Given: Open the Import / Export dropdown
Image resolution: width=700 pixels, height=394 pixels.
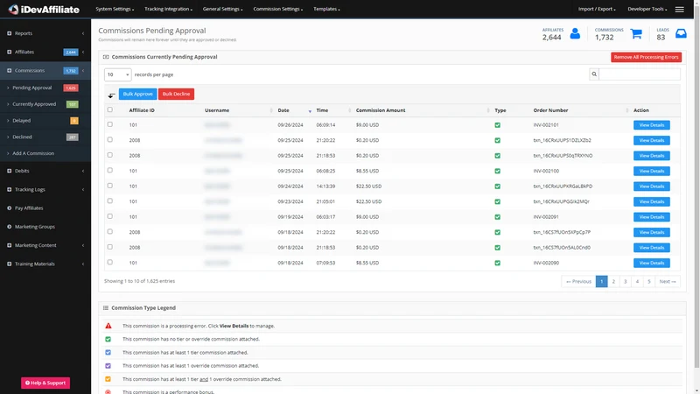Looking at the screenshot, I should pyautogui.click(x=597, y=9).
